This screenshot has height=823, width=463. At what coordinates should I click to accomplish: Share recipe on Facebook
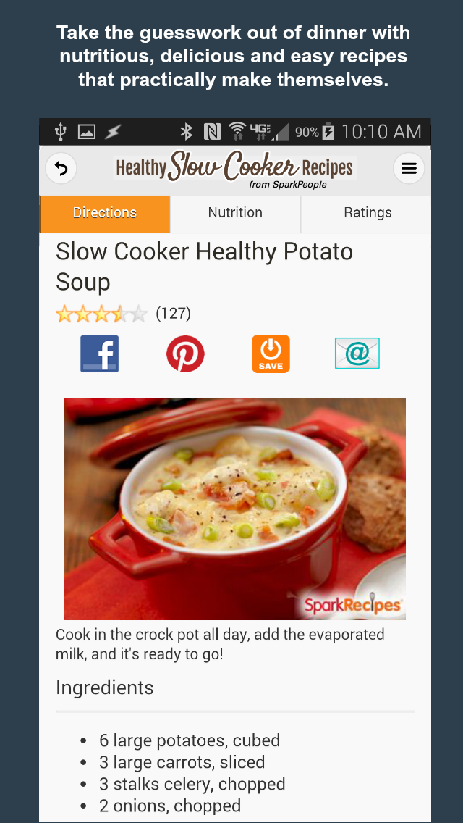pos(99,354)
